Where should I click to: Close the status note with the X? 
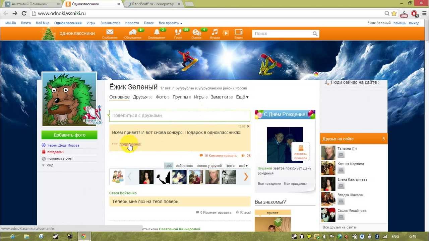[248, 127]
